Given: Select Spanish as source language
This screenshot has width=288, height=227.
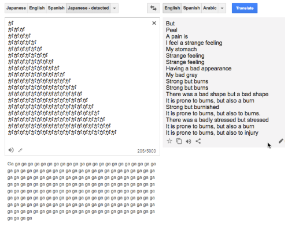Looking at the screenshot, I should coord(56,8).
